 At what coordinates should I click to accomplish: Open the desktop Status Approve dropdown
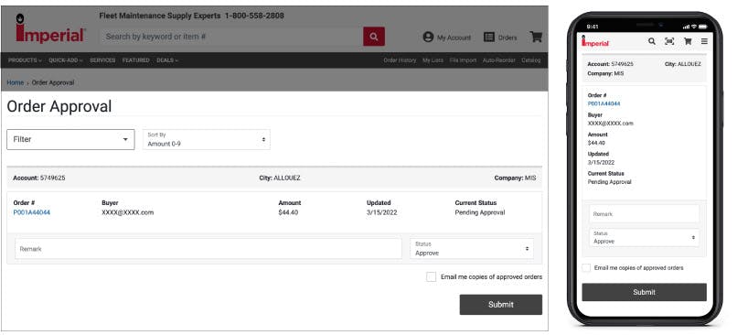click(472, 248)
